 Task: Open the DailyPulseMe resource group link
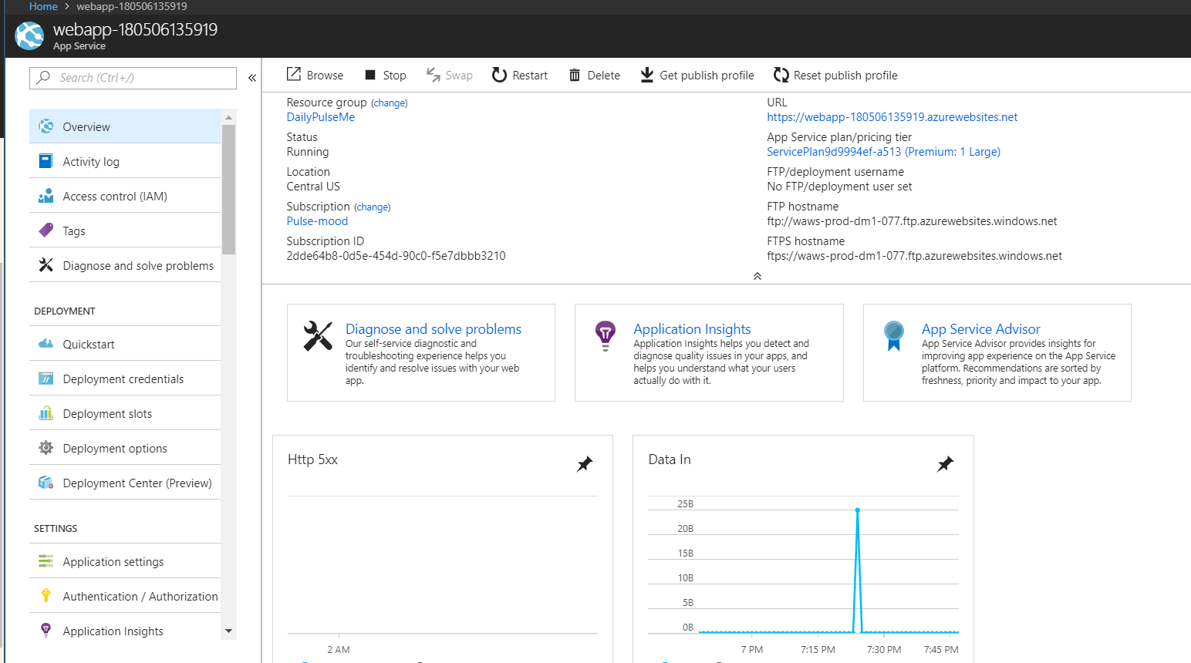321,117
